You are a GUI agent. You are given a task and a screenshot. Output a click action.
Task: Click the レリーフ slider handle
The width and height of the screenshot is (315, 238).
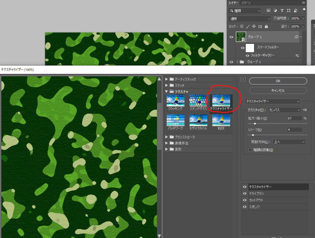coord(253,135)
